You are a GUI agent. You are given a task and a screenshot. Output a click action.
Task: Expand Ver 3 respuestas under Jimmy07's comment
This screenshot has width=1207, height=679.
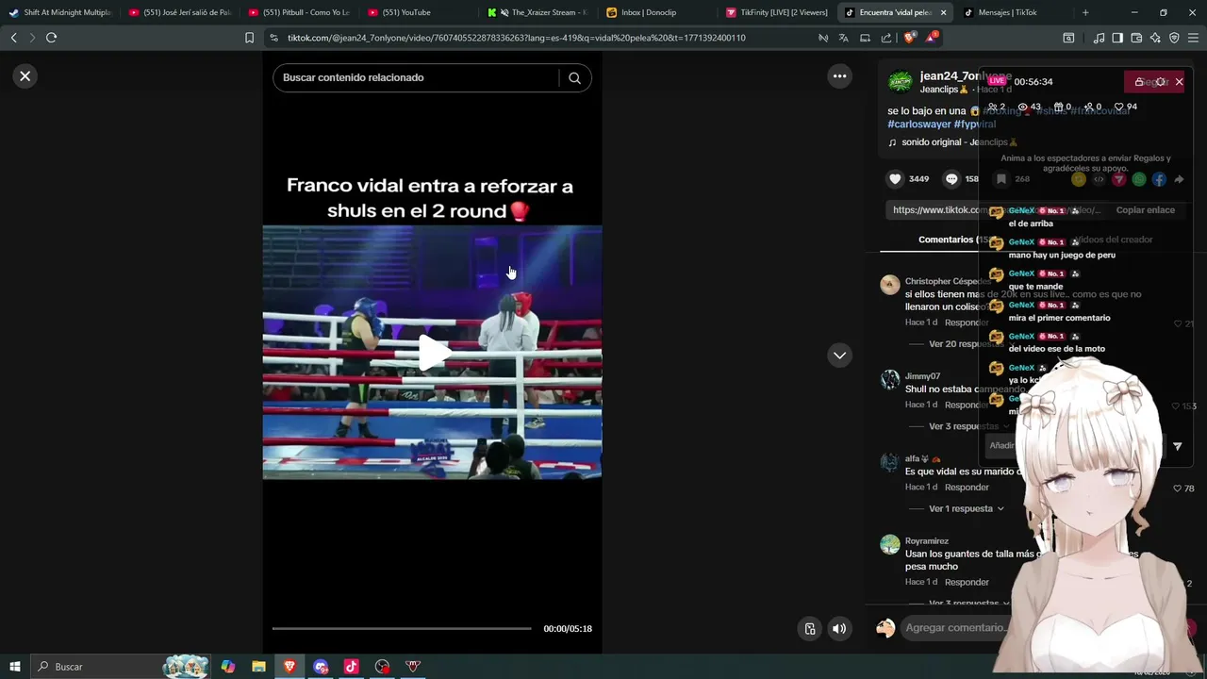(x=967, y=426)
